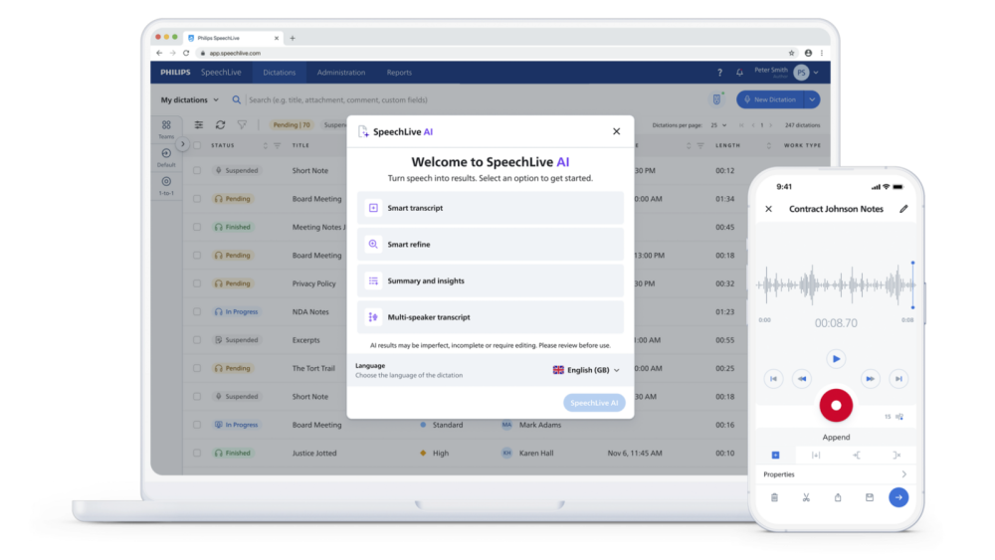Sort by the Length column

point(768,146)
